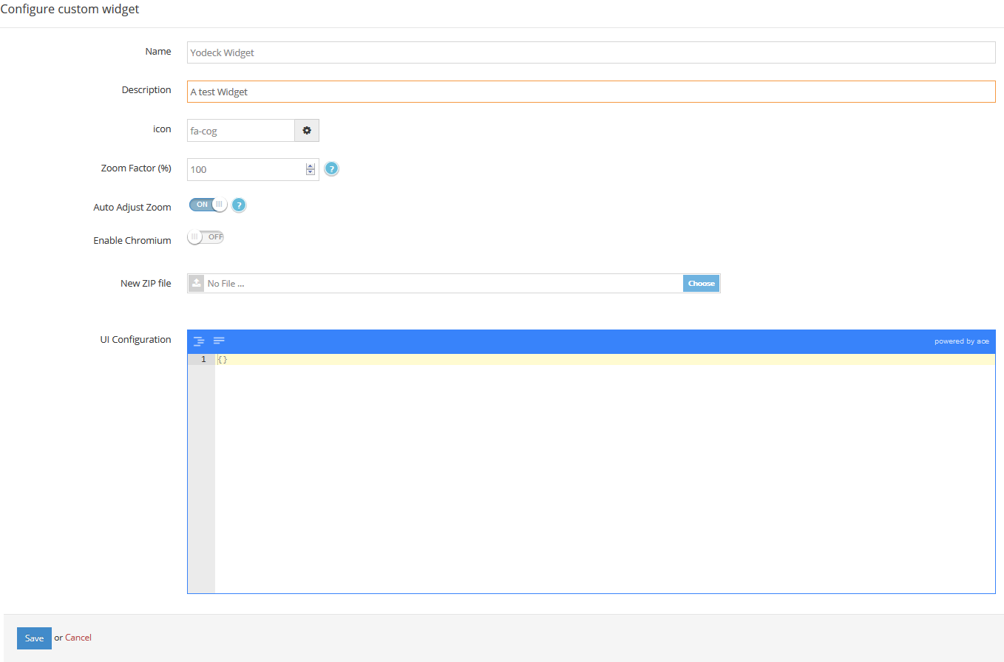Image resolution: width=1004 pixels, height=662 pixels.
Task: Focus the Description input field
Action: pos(590,92)
